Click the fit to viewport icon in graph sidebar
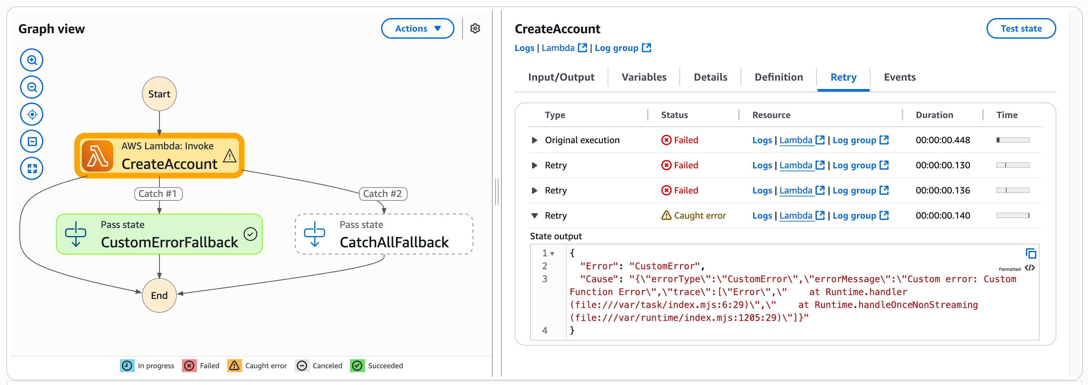 32,141
